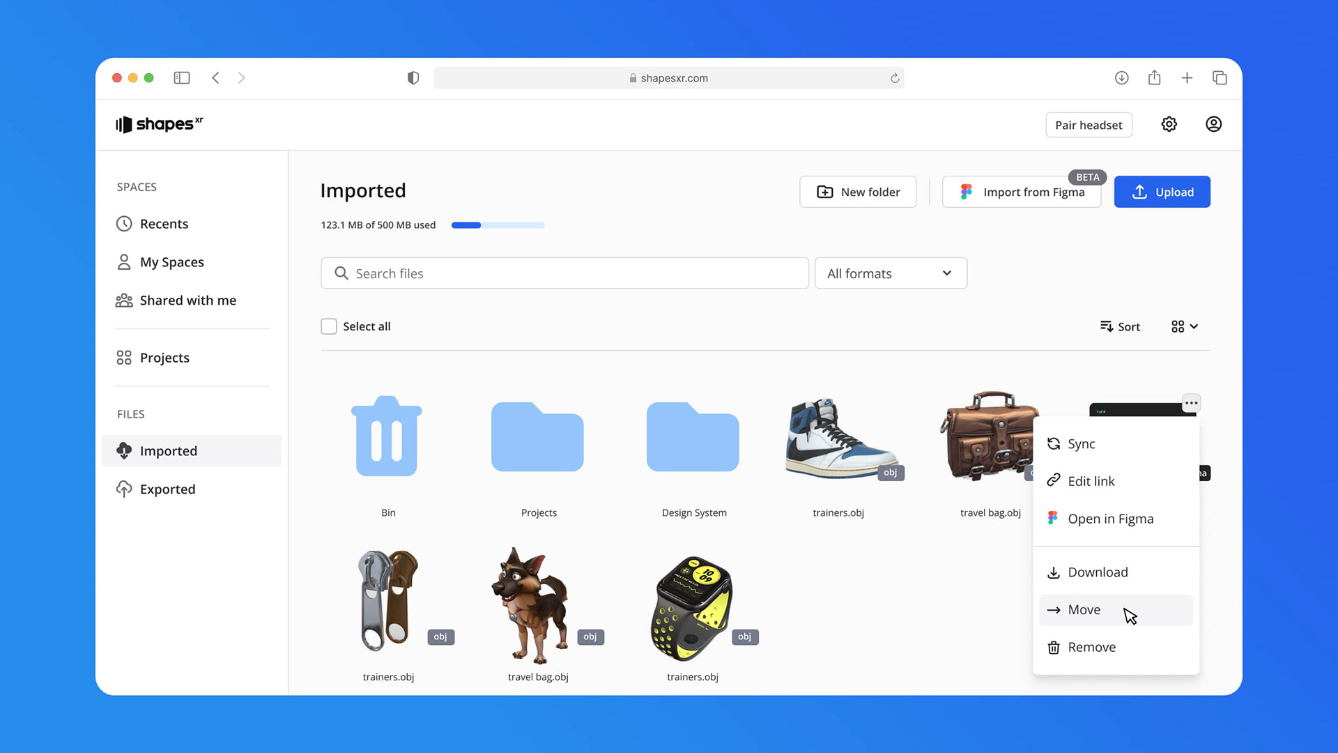Open the grid view mode dropdown

[1185, 326]
